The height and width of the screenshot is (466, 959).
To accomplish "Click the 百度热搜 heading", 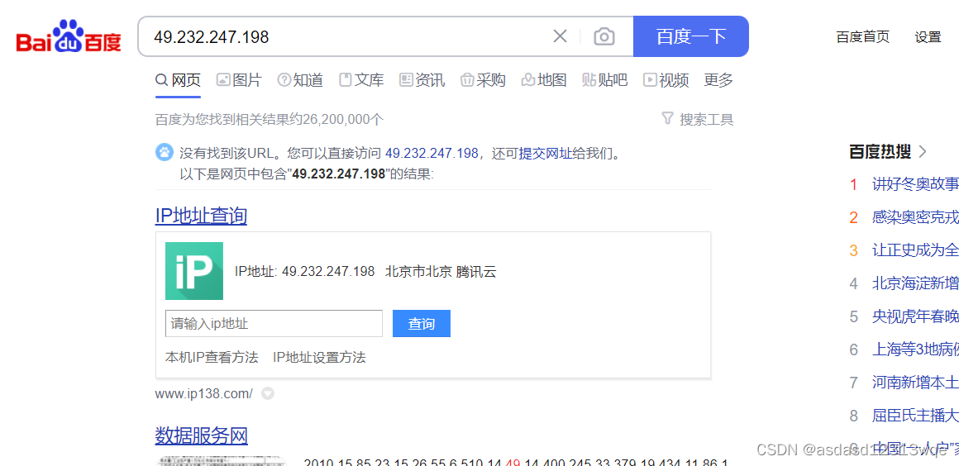I will click(880, 151).
